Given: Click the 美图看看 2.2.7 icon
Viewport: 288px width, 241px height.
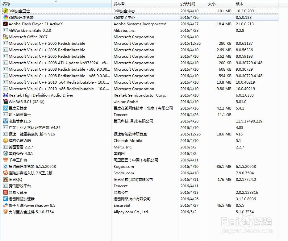Looking at the screenshot, I should (6, 147).
